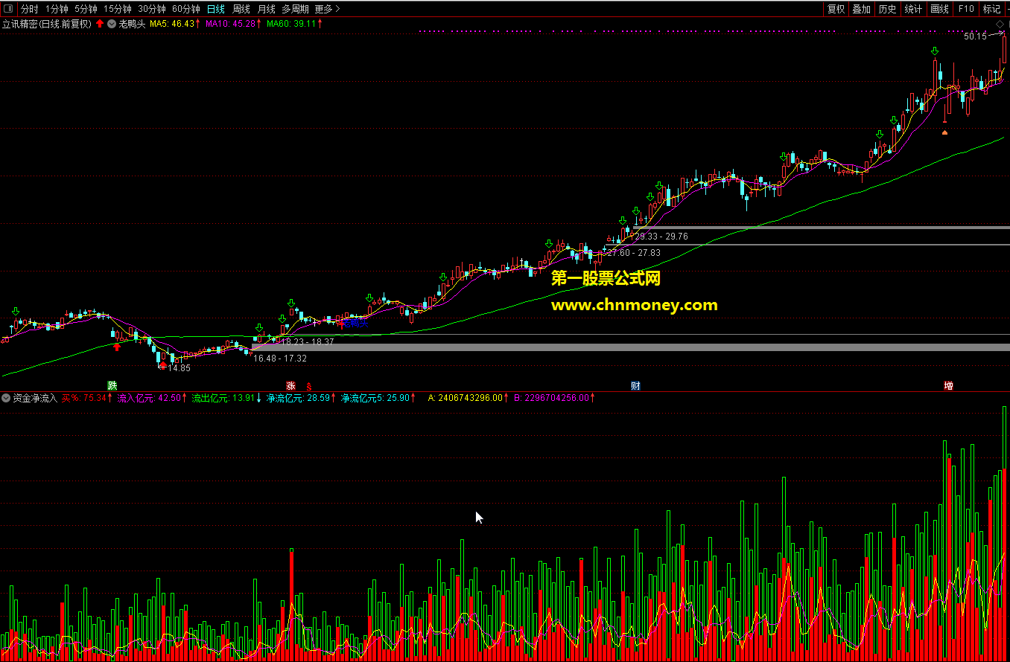Click the 立讯精密(日线.前复权) title
The width and height of the screenshot is (1010, 662).
[x=47, y=24]
